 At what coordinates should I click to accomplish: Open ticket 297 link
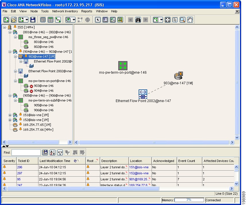pos(20,173)
